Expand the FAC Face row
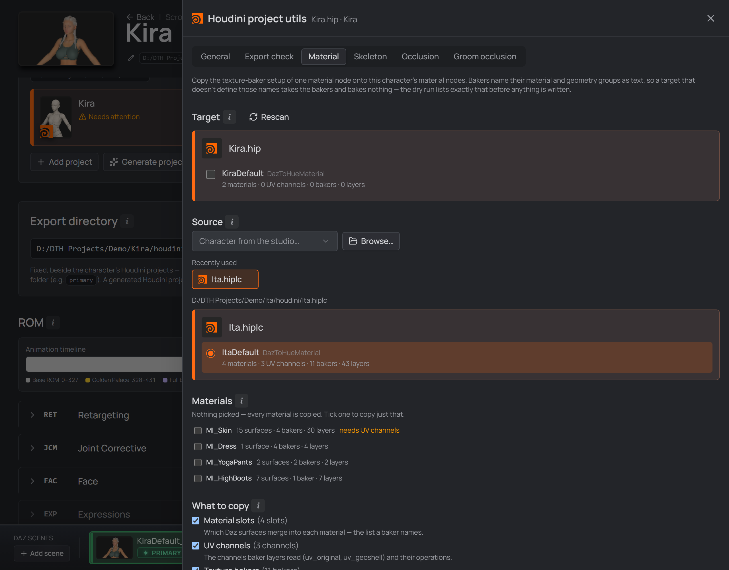Image resolution: width=729 pixels, height=570 pixels. 101,481
